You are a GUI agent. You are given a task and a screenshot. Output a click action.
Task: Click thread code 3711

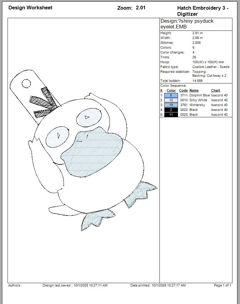184,95
